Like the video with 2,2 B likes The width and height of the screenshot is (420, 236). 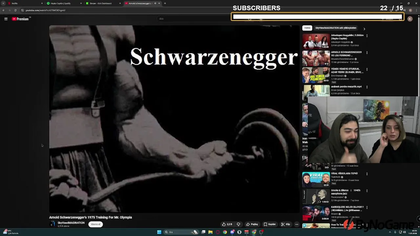point(227,224)
